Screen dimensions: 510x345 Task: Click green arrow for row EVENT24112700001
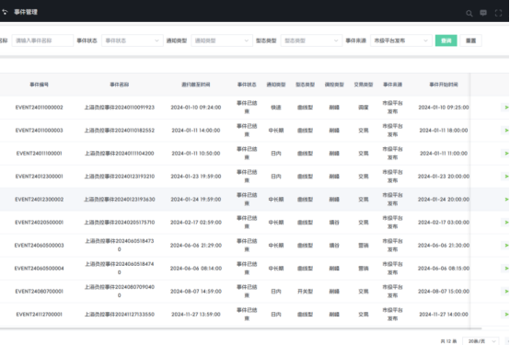pos(506,315)
